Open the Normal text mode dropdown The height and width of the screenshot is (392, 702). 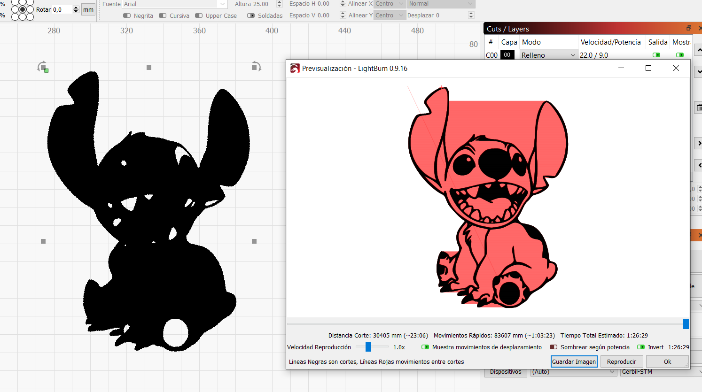click(x=441, y=4)
